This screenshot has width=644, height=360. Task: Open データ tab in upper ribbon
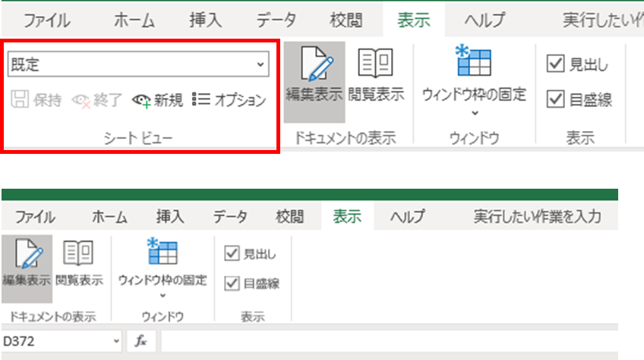click(x=276, y=20)
